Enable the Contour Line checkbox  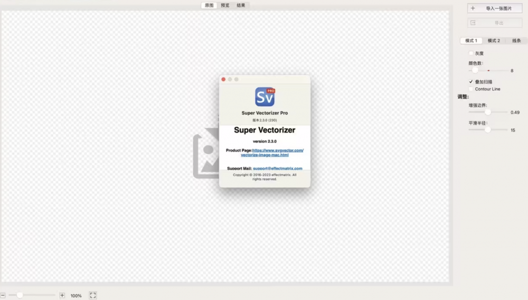point(471,89)
